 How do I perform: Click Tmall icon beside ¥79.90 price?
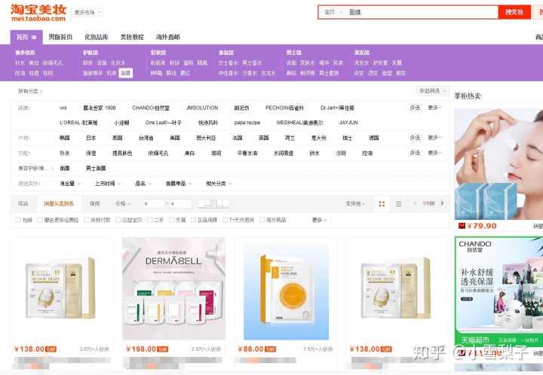(462, 226)
